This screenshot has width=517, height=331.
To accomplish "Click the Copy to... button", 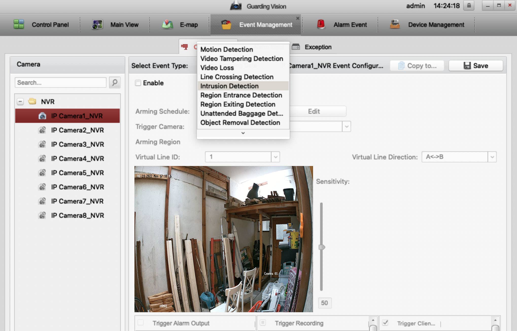I will point(417,65).
